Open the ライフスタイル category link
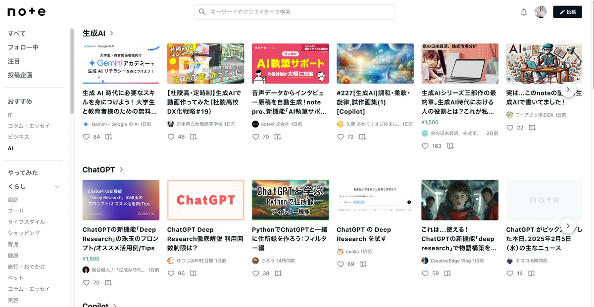 pos(26,222)
